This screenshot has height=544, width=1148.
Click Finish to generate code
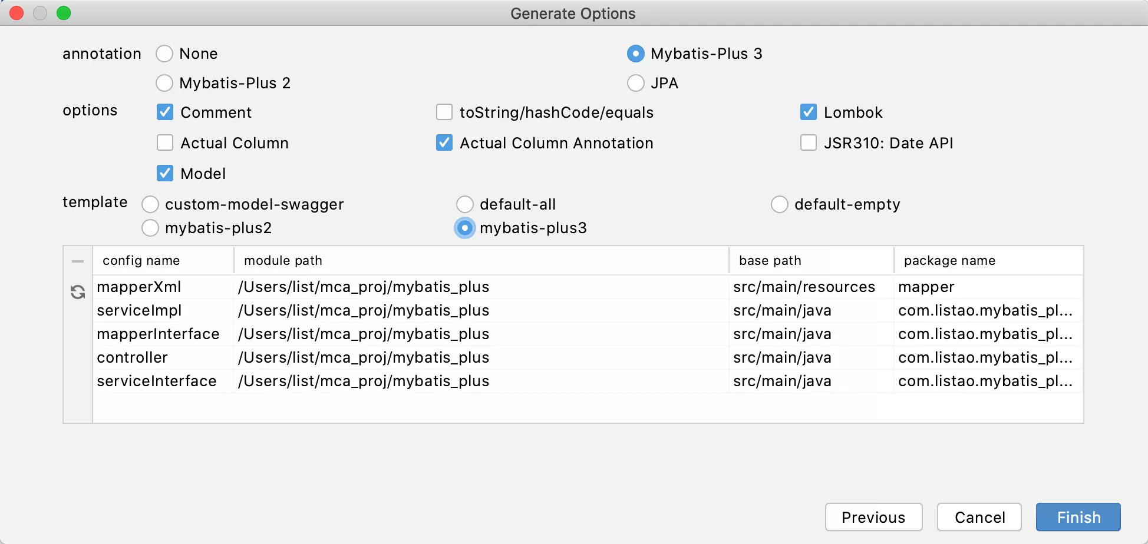(x=1078, y=517)
